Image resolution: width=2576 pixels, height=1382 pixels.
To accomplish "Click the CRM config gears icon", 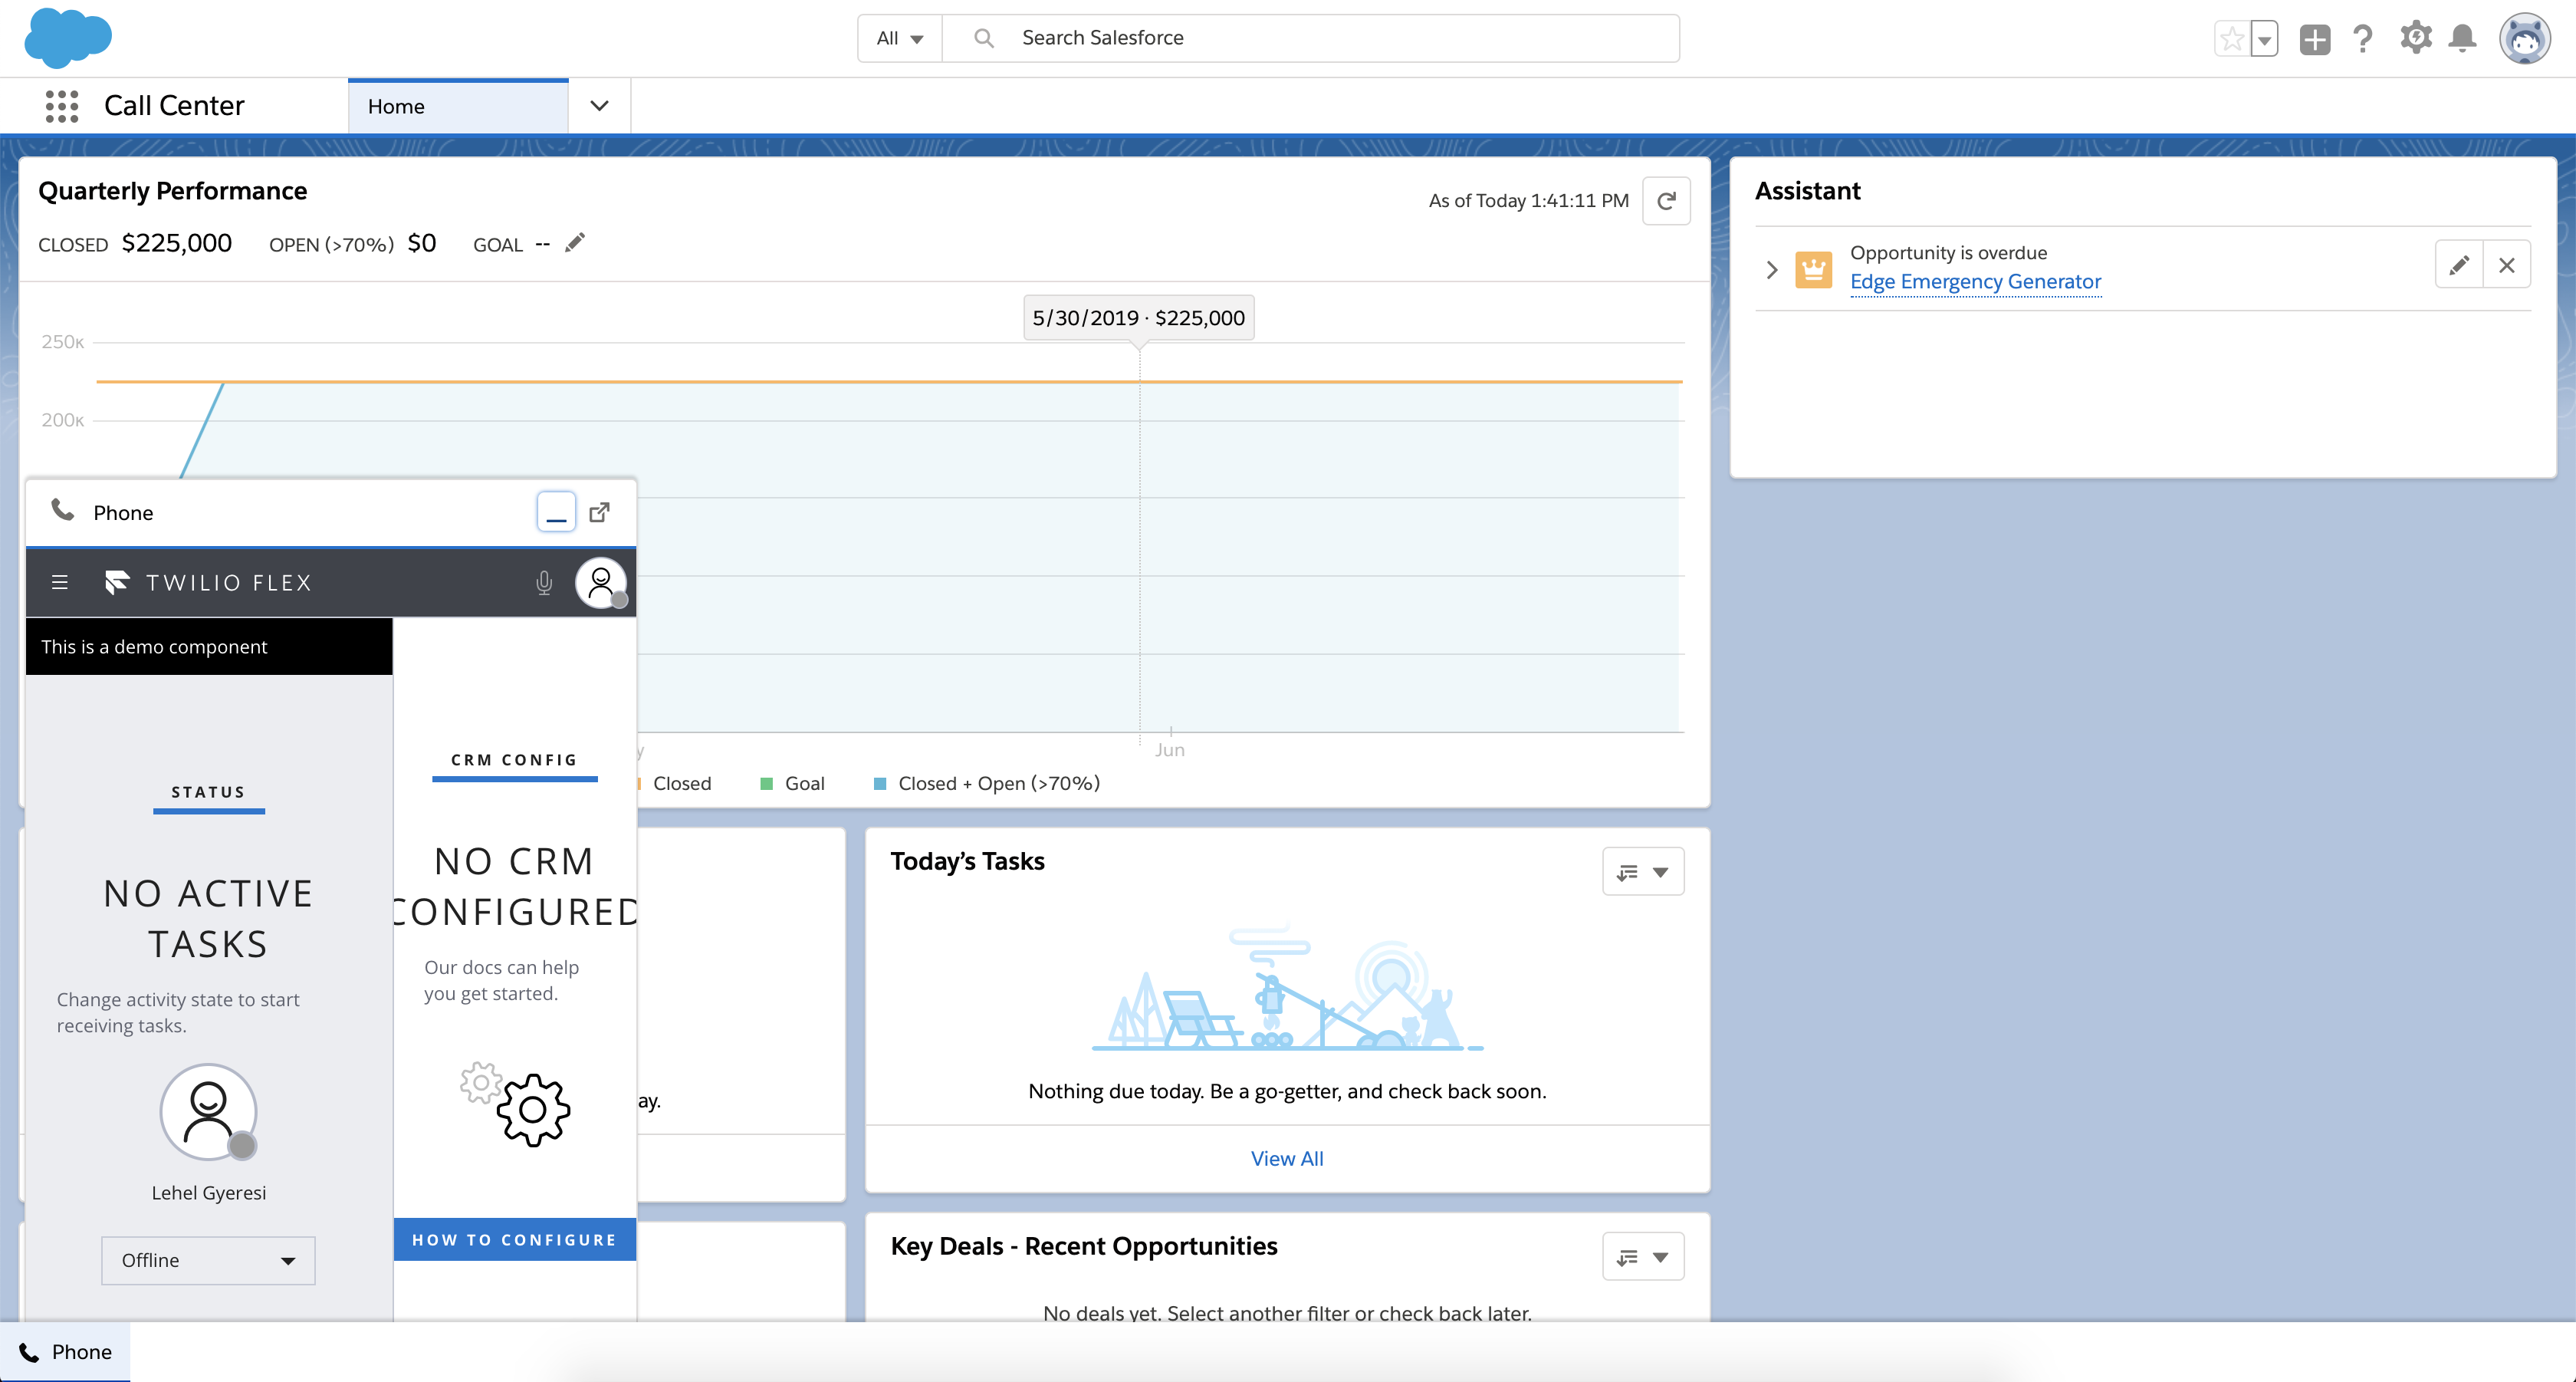I will coord(515,1104).
